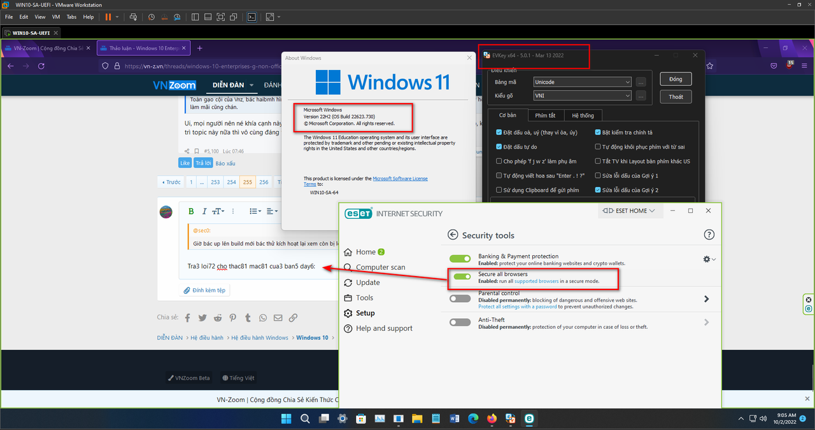Screen dimensions: 815x430
Task: Select Update in ESET sidebar
Action: coord(362,282)
